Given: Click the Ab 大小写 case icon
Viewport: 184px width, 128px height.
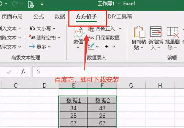Looking at the screenshot, I should pos(32,28).
